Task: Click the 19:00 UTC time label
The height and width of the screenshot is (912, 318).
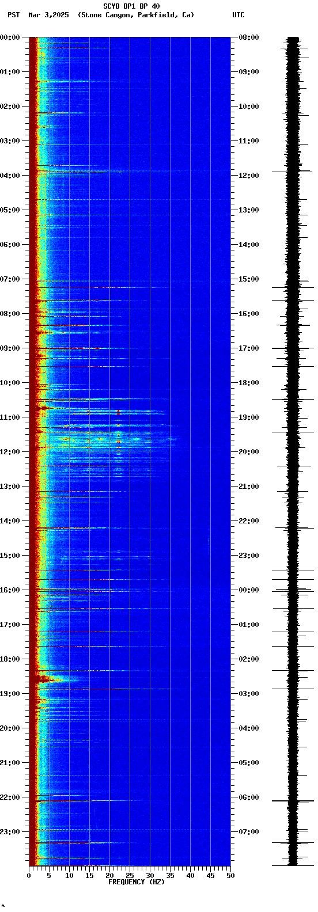Action: tap(249, 417)
